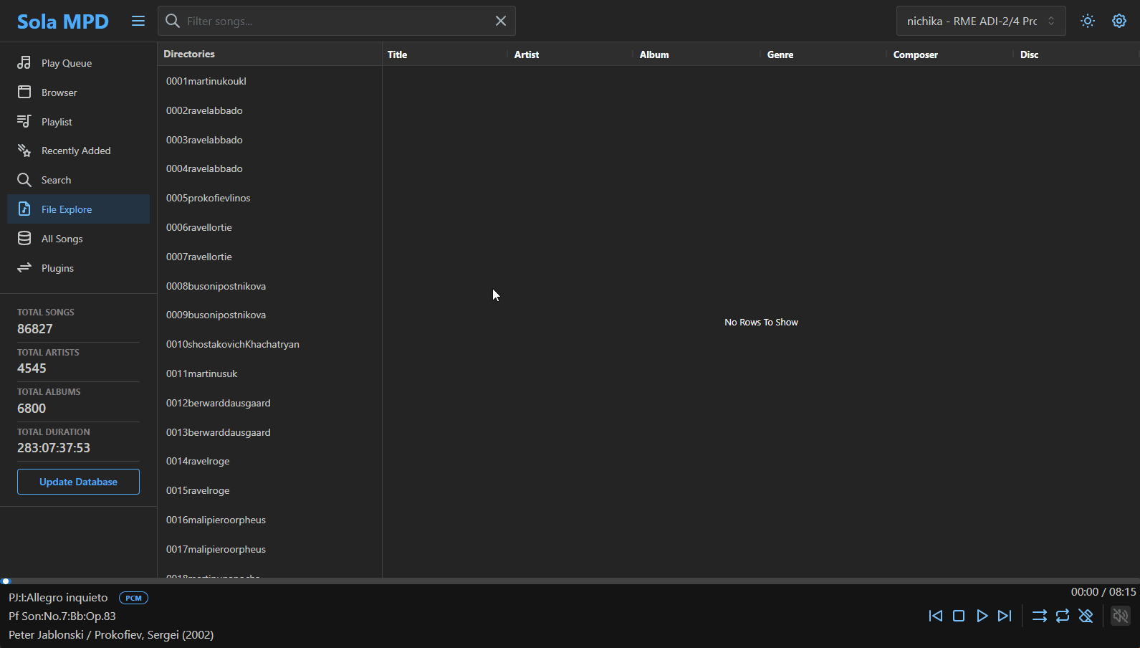Toggle repeat mode
This screenshot has height=648, width=1140.
click(x=1063, y=616)
